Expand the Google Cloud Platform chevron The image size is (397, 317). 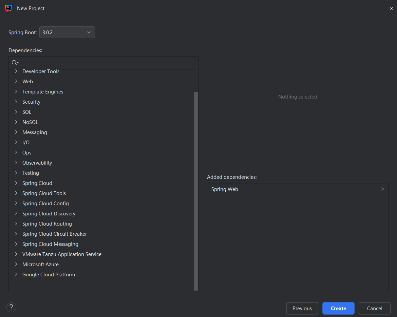click(16, 275)
